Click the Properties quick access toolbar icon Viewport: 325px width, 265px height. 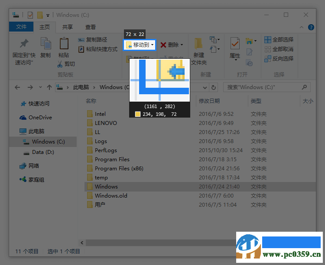[x=30, y=15]
